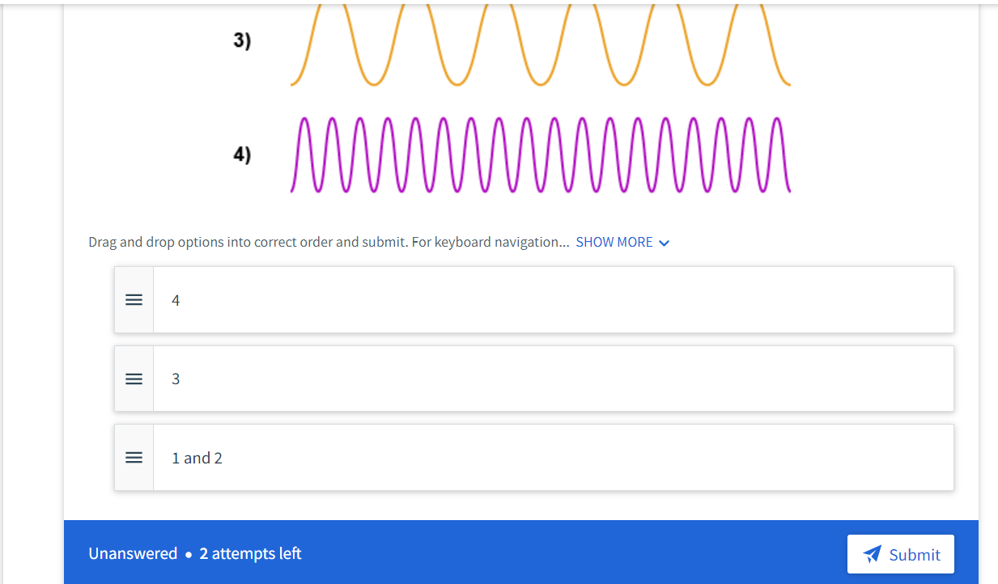Image resolution: width=998 pixels, height=584 pixels.
Task: Click the bullet dot between status texts
Action: pyautogui.click(x=187, y=554)
